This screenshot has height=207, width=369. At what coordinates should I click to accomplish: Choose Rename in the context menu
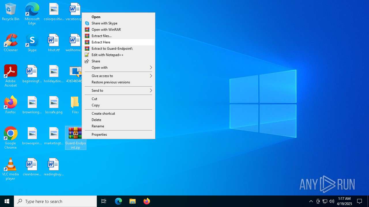point(118,126)
